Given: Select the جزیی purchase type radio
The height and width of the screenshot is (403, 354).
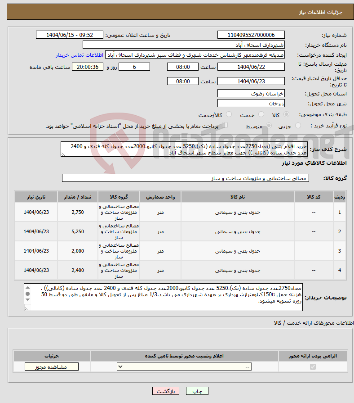Looking at the screenshot, I should (x=298, y=126).
